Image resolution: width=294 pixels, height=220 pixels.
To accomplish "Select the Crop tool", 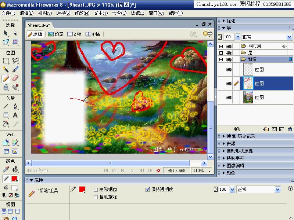I will coord(15,42).
